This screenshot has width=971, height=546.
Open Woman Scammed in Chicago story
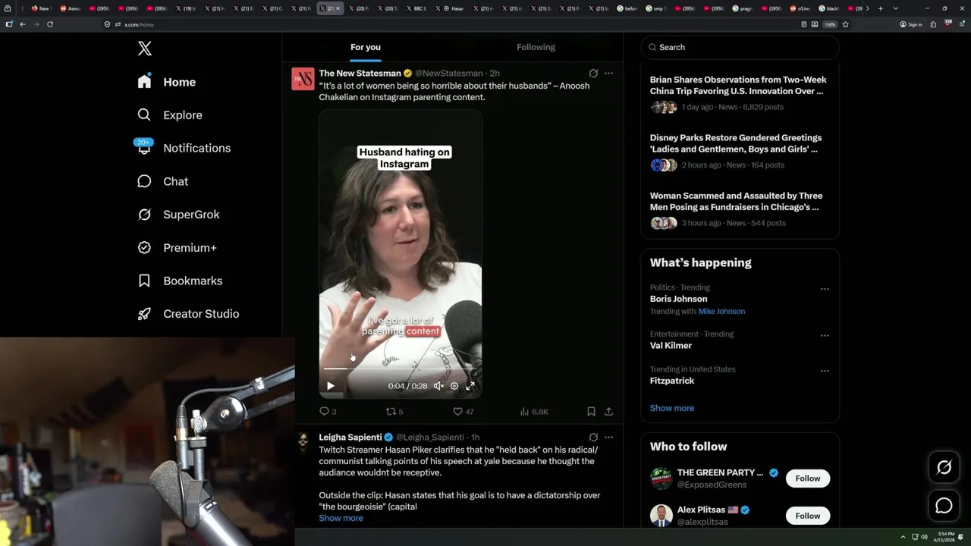[x=736, y=201]
